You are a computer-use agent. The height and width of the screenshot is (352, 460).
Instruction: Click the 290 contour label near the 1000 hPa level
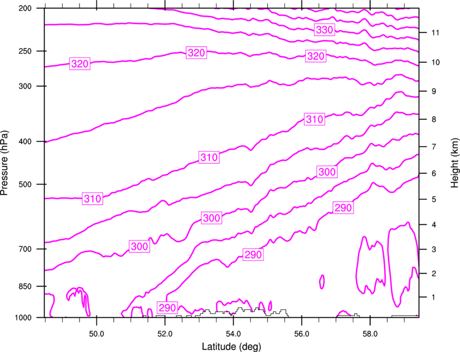pyautogui.click(x=167, y=308)
